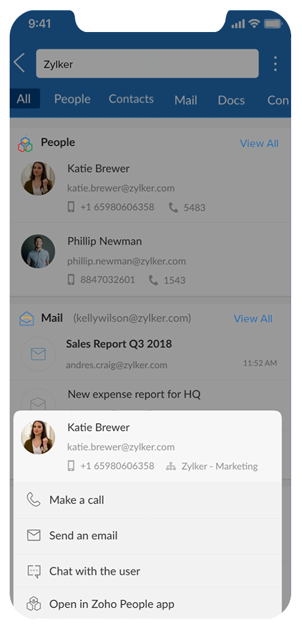This screenshot has width=302, height=630.
Task: Select the All tab
Action: (x=24, y=99)
